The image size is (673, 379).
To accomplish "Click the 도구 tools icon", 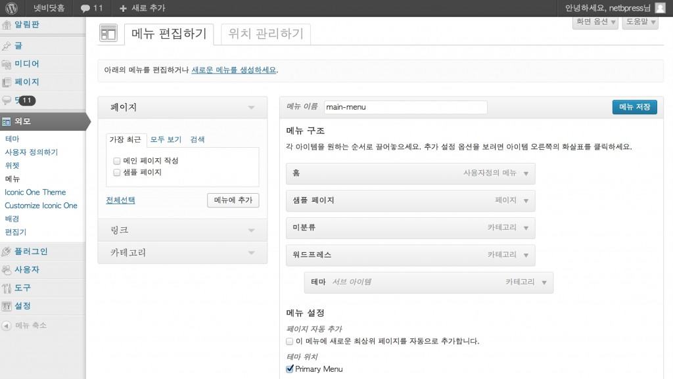I will pyautogui.click(x=7, y=288).
